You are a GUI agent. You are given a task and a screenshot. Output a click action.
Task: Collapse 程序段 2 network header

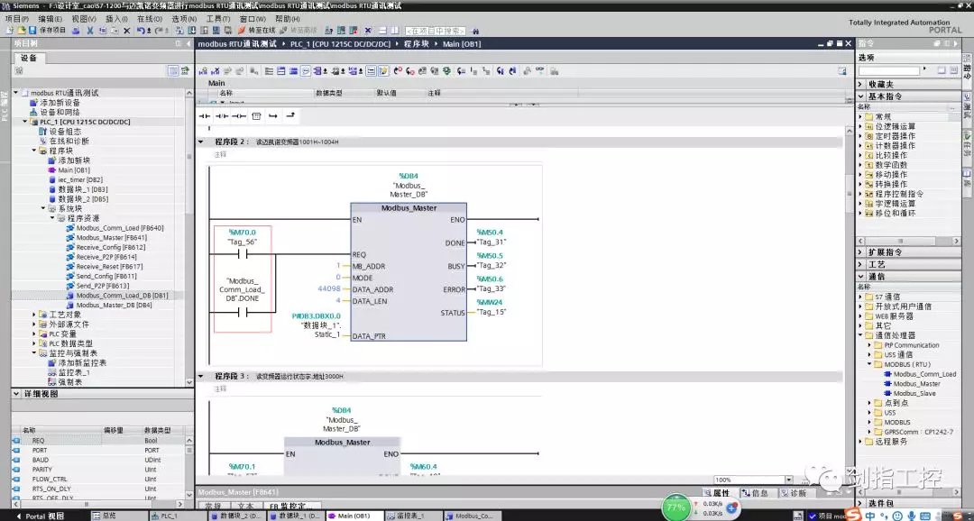(201, 142)
